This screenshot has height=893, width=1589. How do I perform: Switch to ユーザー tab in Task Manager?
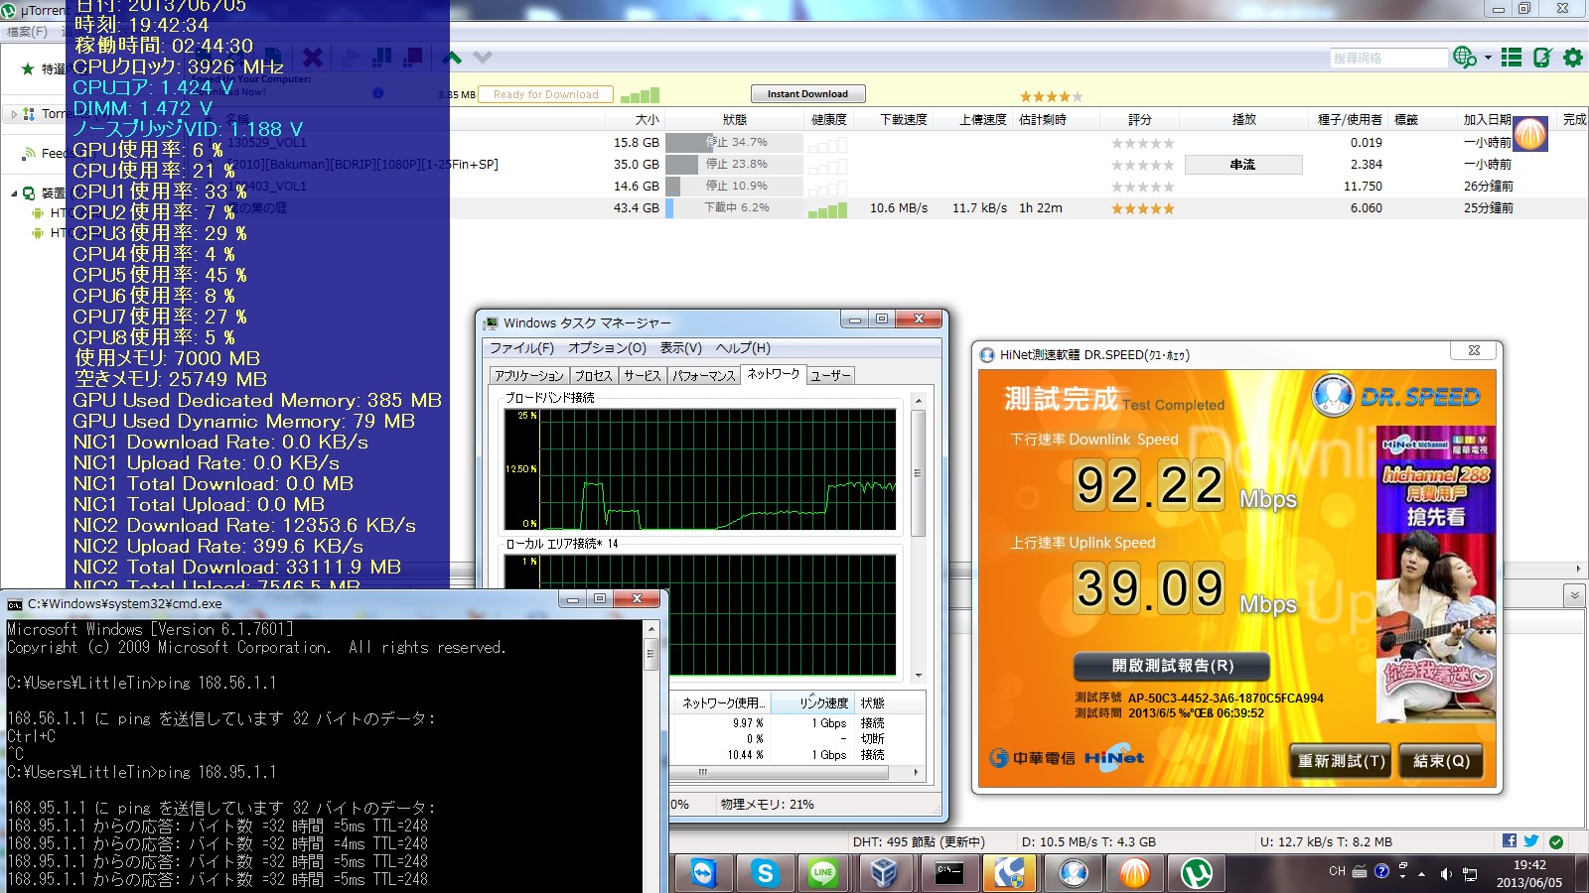click(x=829, y=376)
